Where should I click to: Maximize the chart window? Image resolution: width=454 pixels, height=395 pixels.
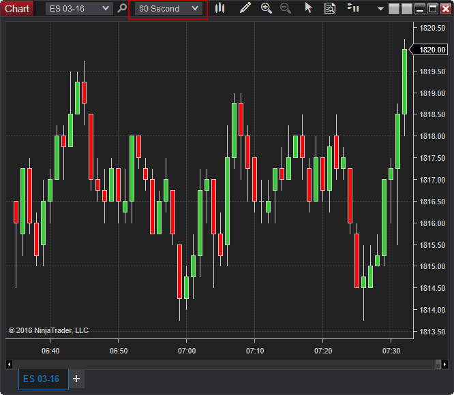433,9
